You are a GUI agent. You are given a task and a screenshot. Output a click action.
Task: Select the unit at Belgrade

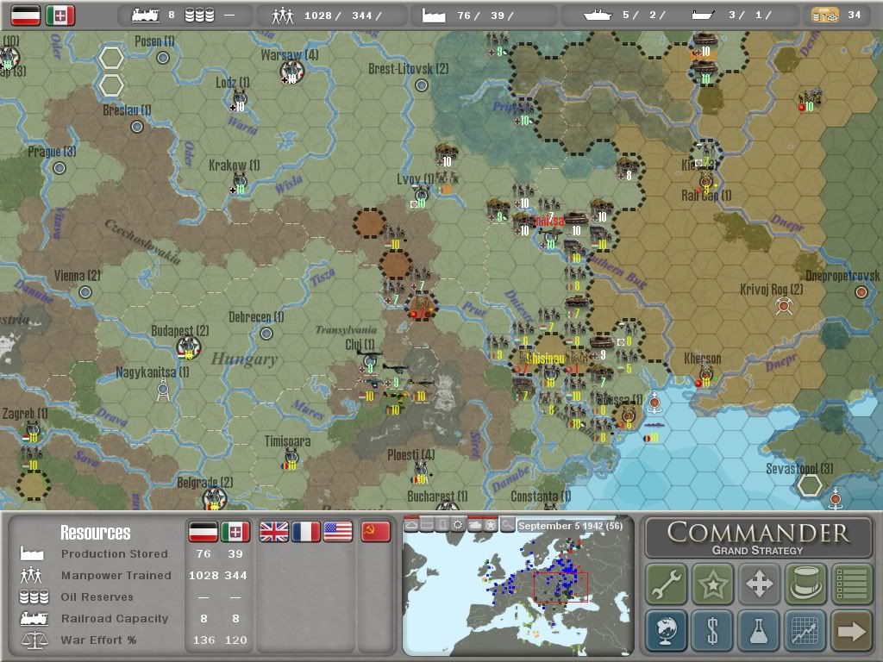point(214,499)
